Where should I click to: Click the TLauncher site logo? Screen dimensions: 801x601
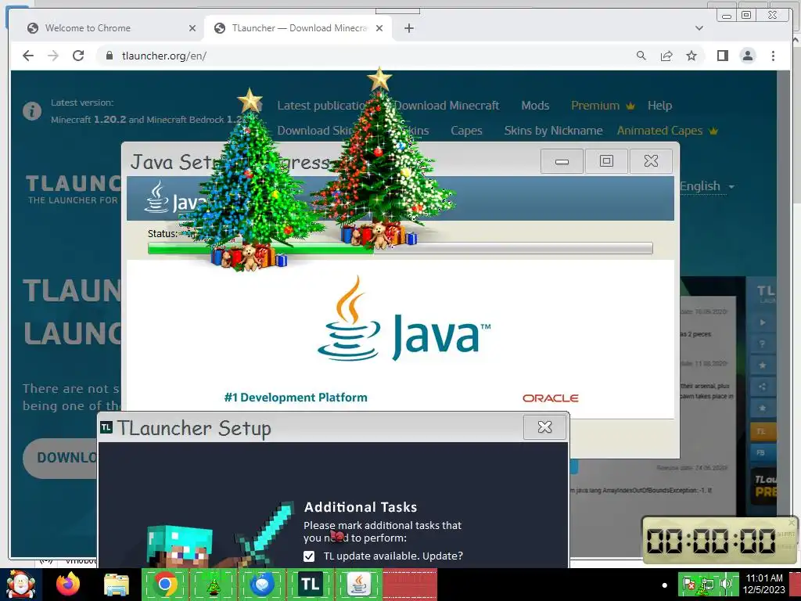tap(74, 189)
